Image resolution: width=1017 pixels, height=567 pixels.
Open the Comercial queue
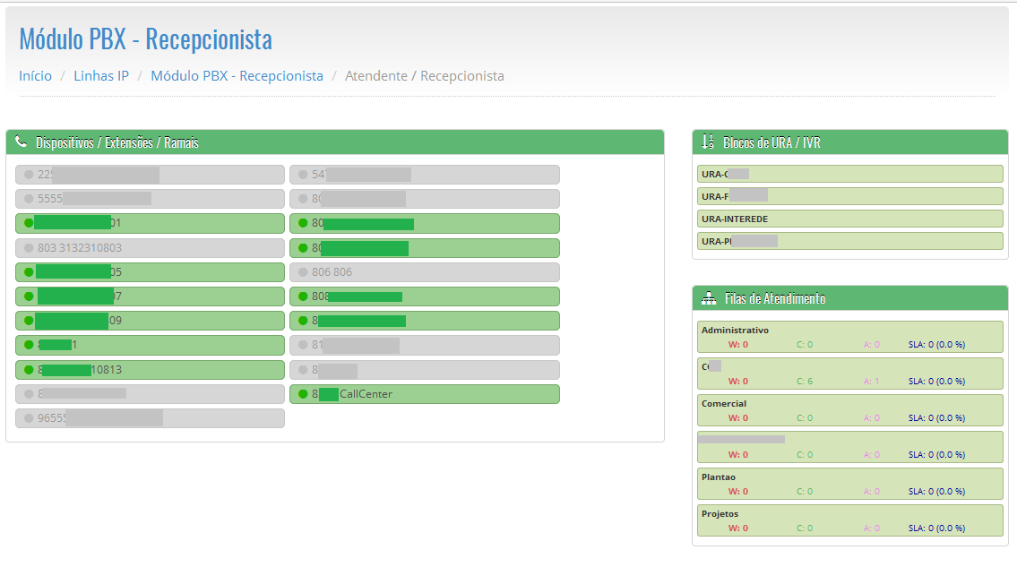pos(849,410)
